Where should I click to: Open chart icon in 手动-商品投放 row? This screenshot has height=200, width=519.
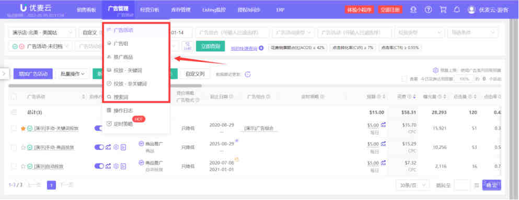pos(108,147)
